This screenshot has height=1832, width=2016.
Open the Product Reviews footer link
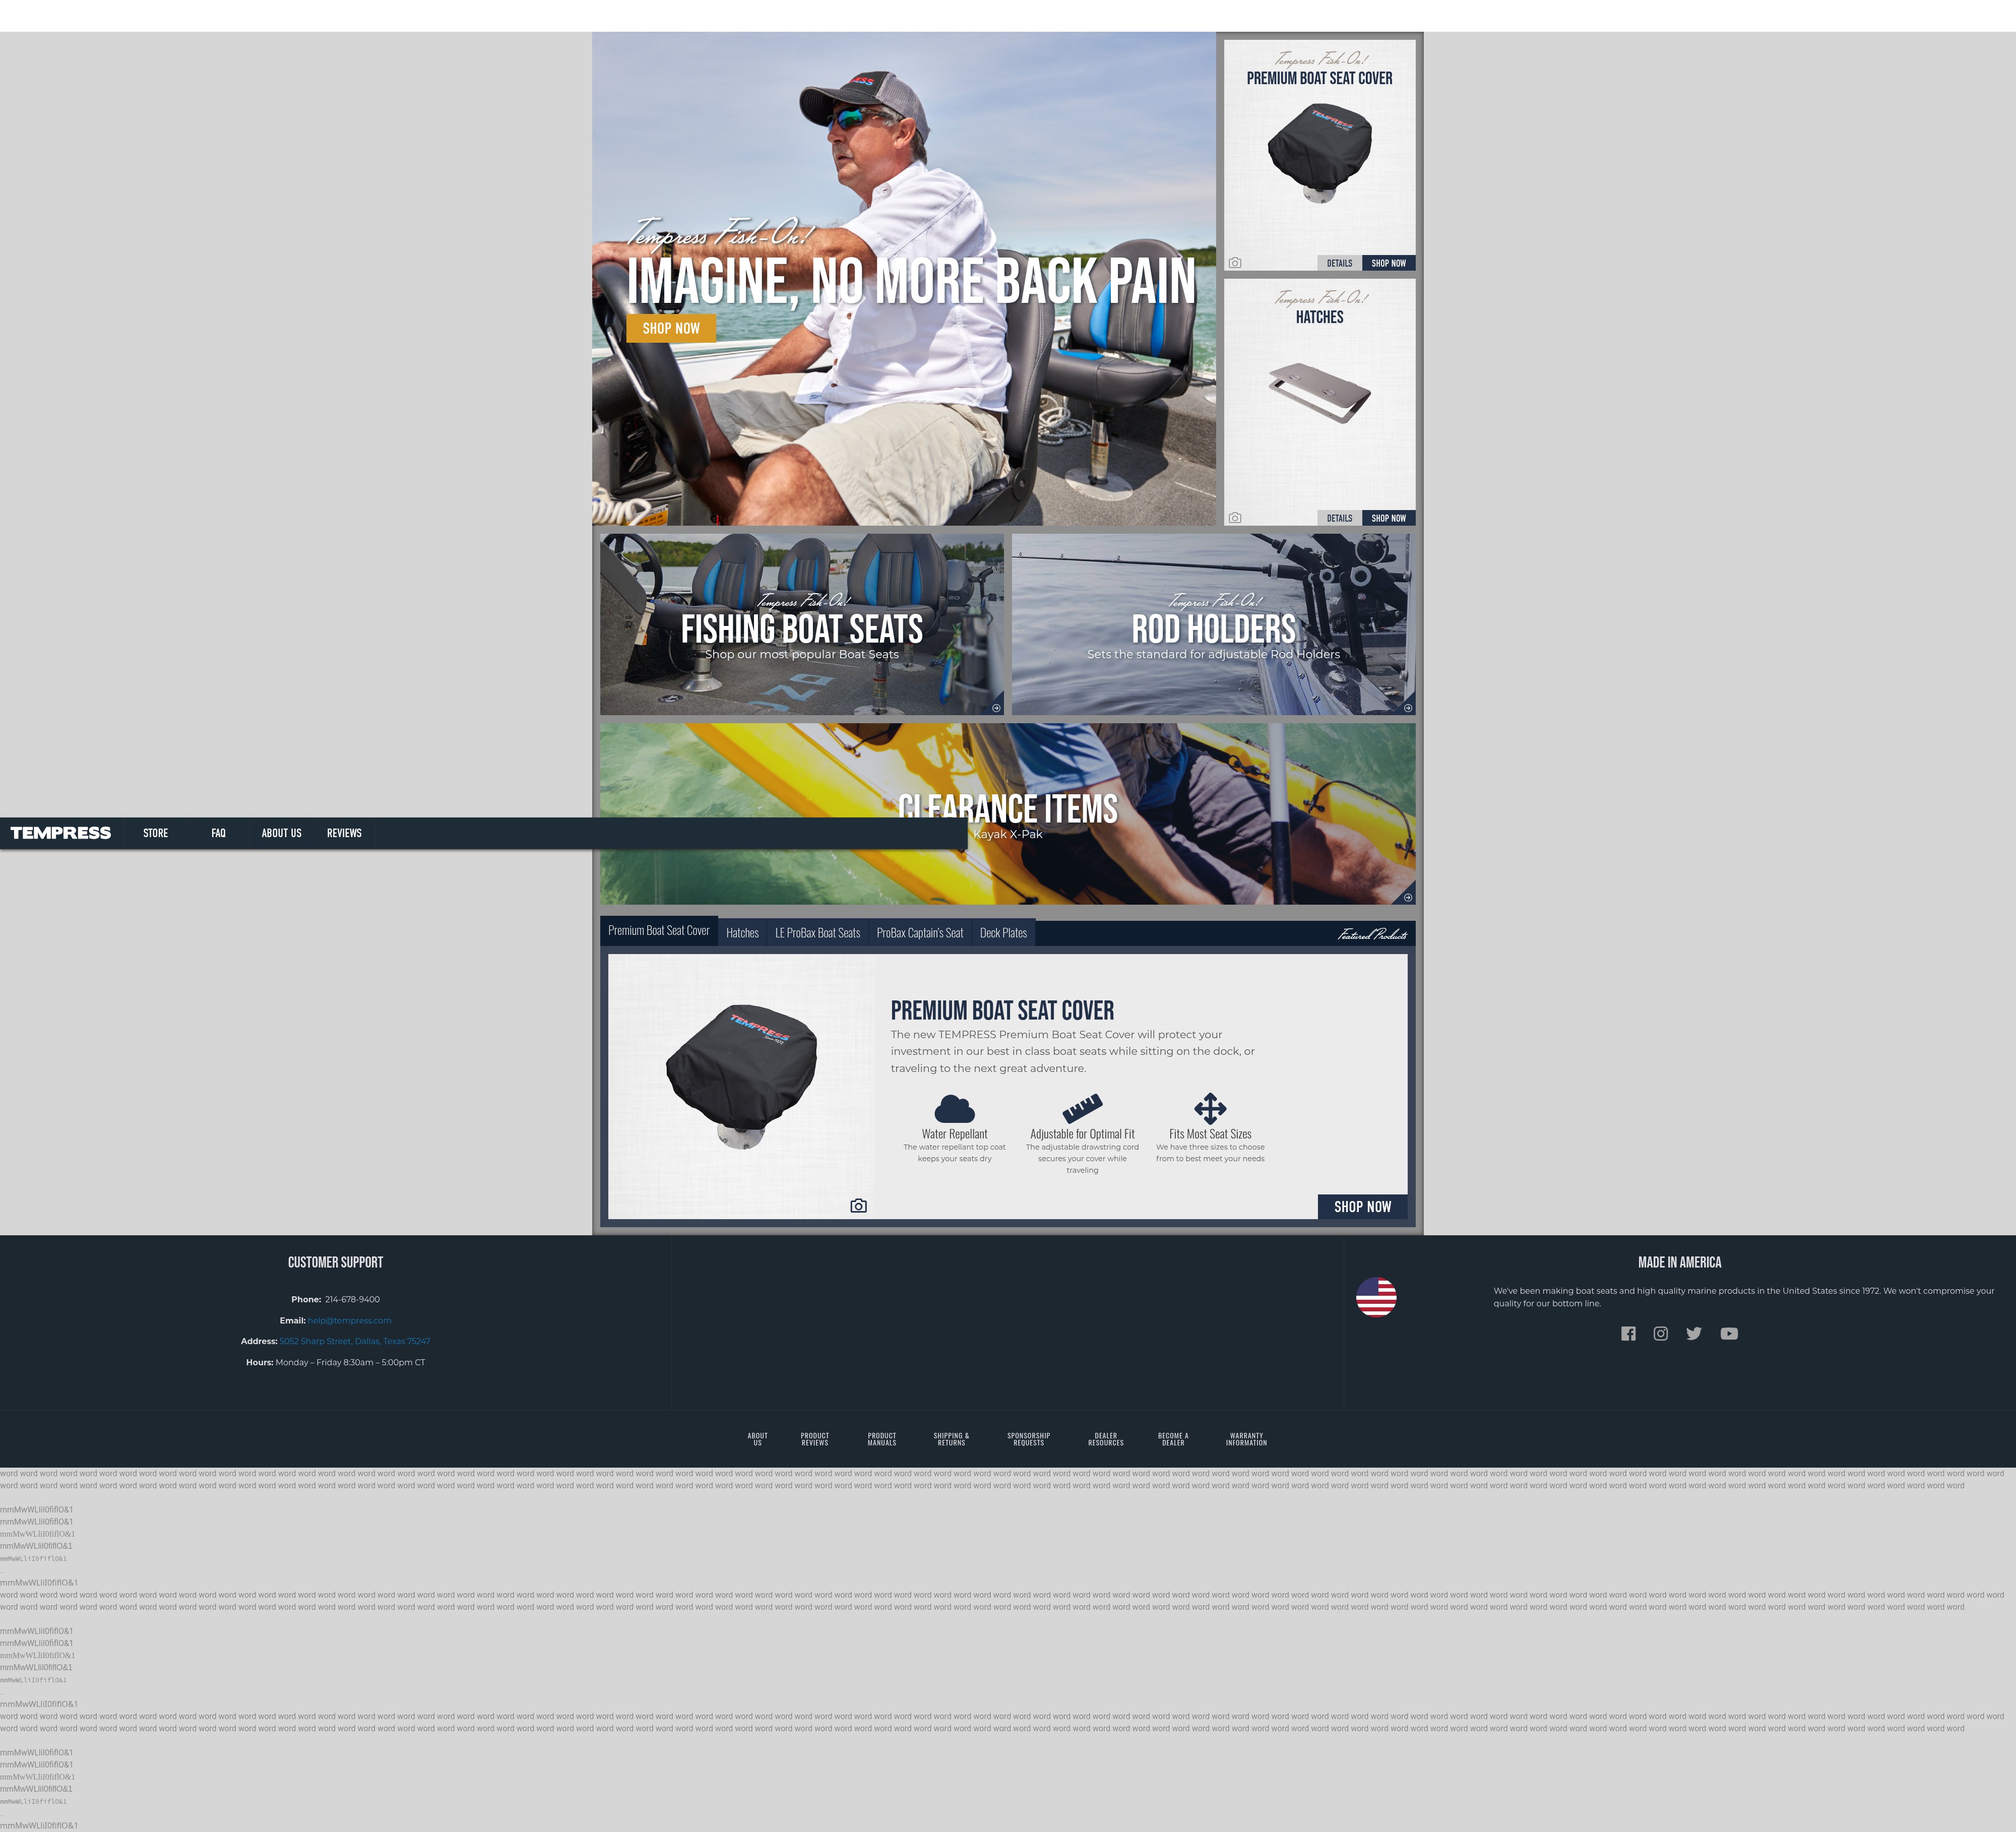815,1439
